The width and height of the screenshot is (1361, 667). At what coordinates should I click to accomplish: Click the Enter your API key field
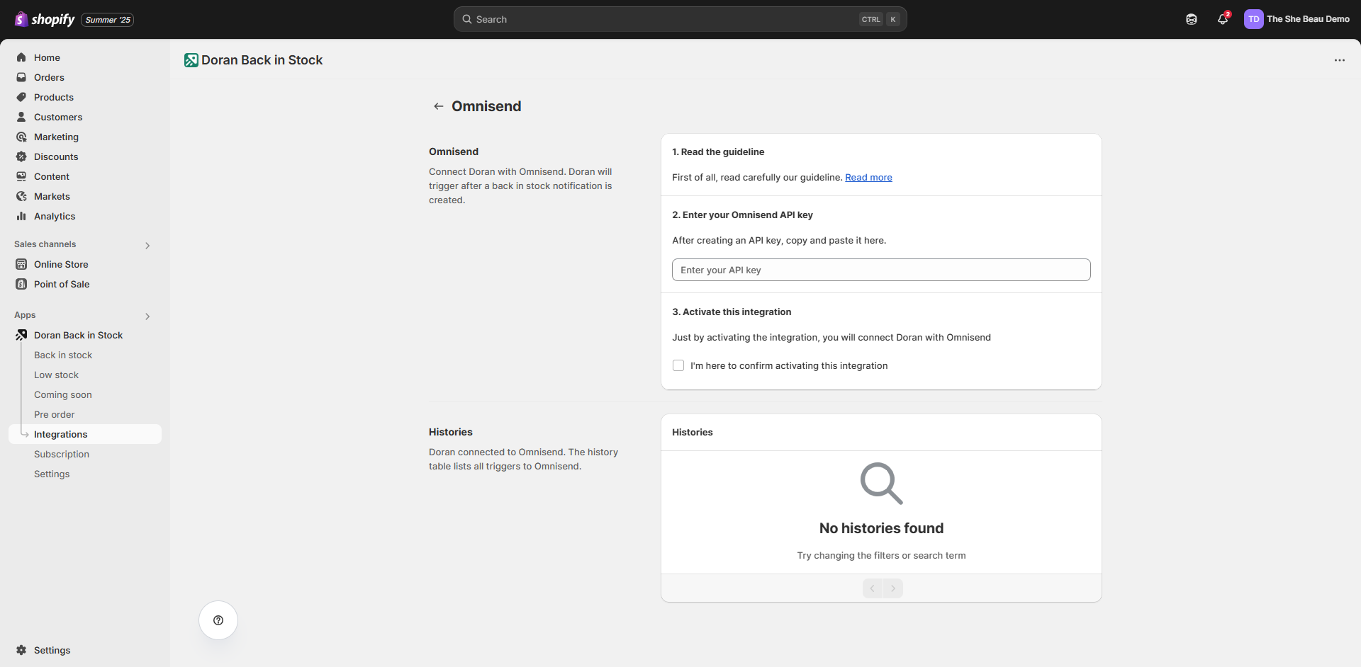(x=881, y=270)
